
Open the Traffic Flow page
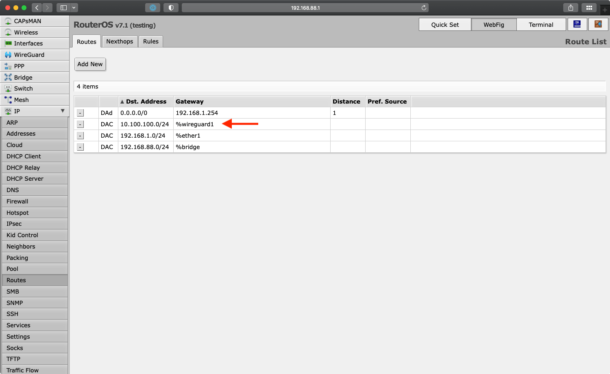[x=35, y=370]
